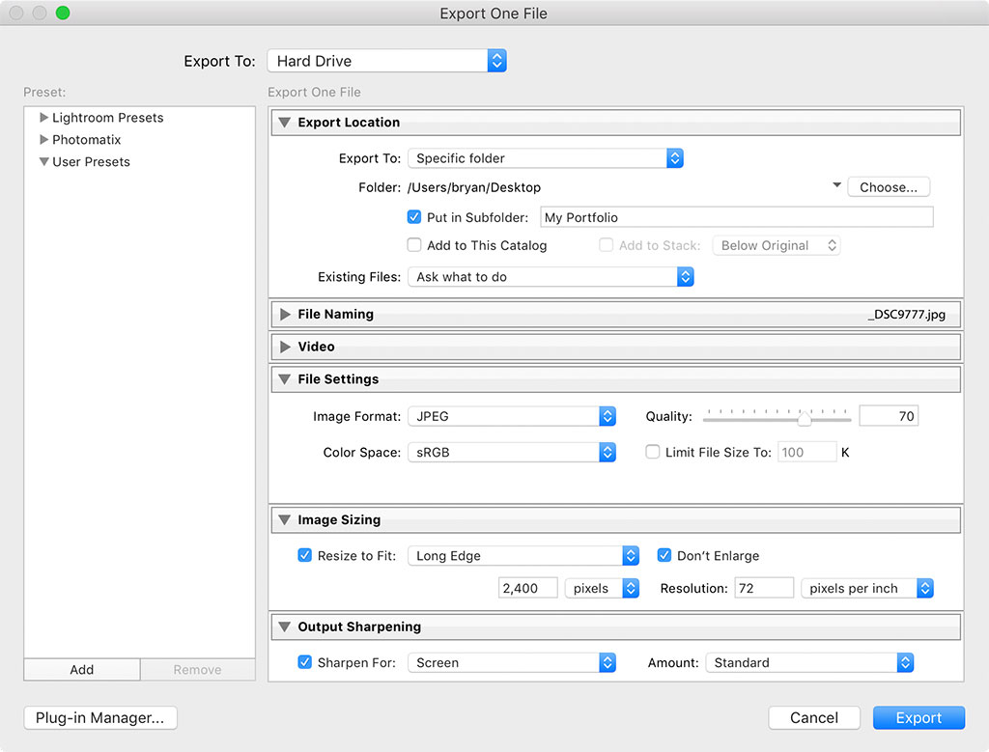Expand the File Naming section triangle
Viewport: 989px width, 752px height.
[285, 315]
